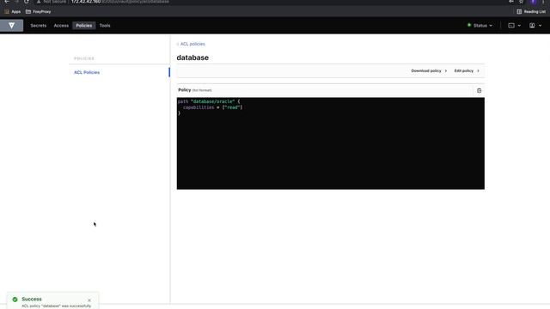Image resolution: width=550 pixels, height=309 pixels.
Task: Click Download policy link
Action: pyautogui.click(x=429, y=70)
